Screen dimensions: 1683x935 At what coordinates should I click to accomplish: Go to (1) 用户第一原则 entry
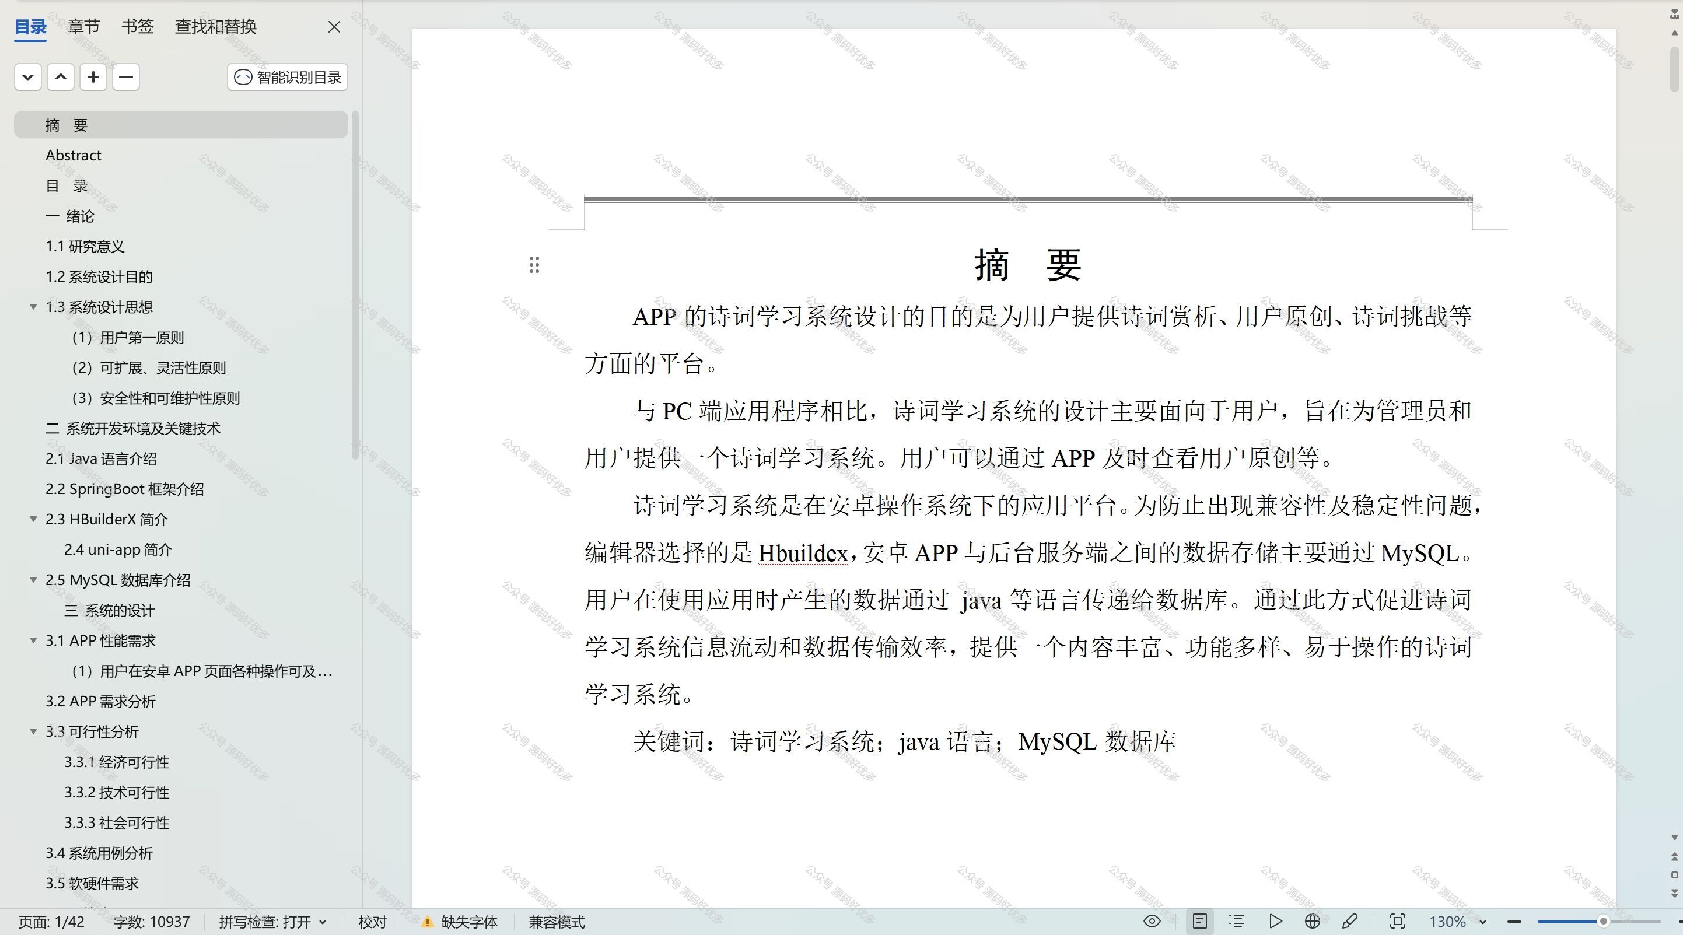tap(181, 337)
